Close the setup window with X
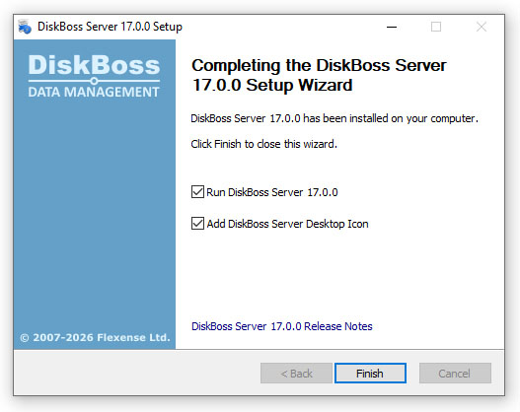 482,27
